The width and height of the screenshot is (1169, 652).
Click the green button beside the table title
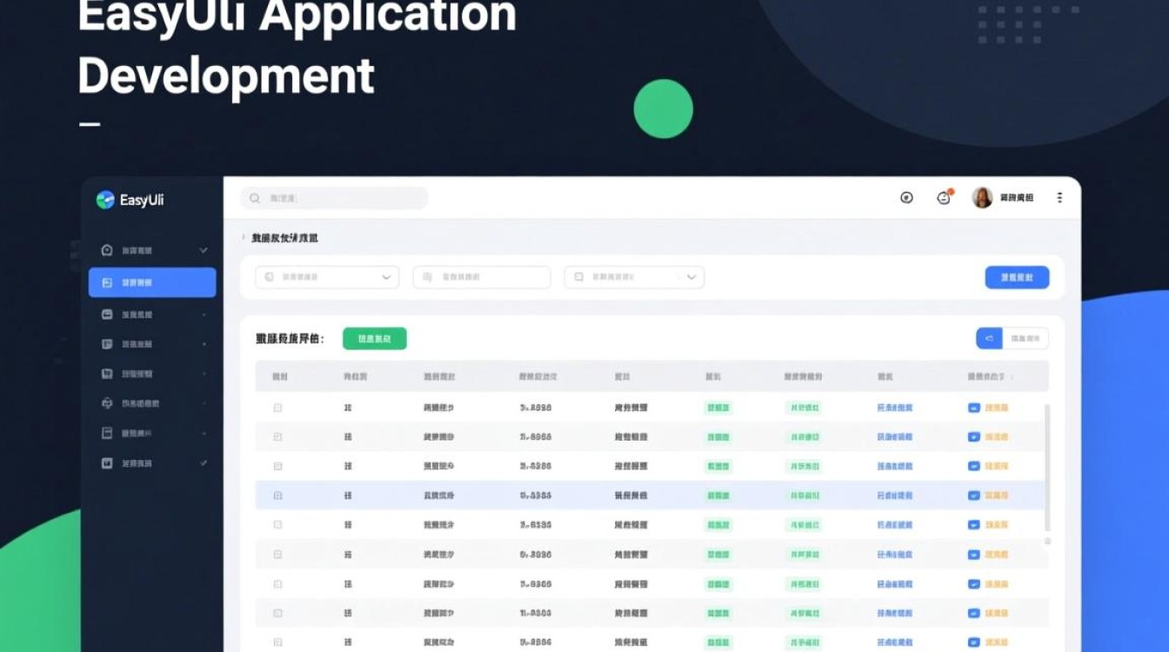[x=374, y=339]
